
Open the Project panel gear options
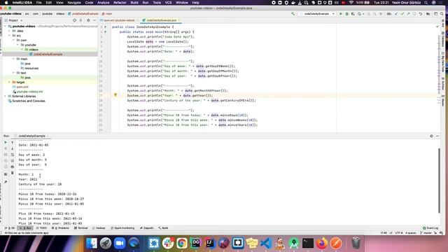[x=88, y=20]
